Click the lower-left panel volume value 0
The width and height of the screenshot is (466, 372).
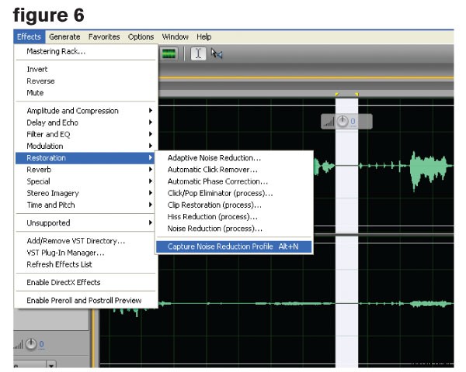42,344
